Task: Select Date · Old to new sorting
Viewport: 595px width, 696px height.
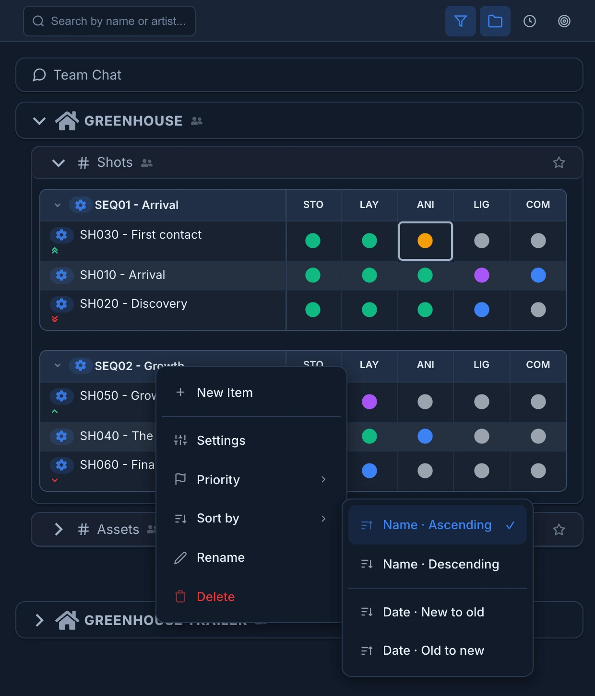Action: (438, 650)
